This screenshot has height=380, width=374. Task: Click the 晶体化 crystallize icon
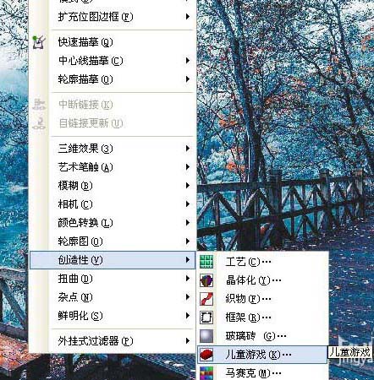206,280
